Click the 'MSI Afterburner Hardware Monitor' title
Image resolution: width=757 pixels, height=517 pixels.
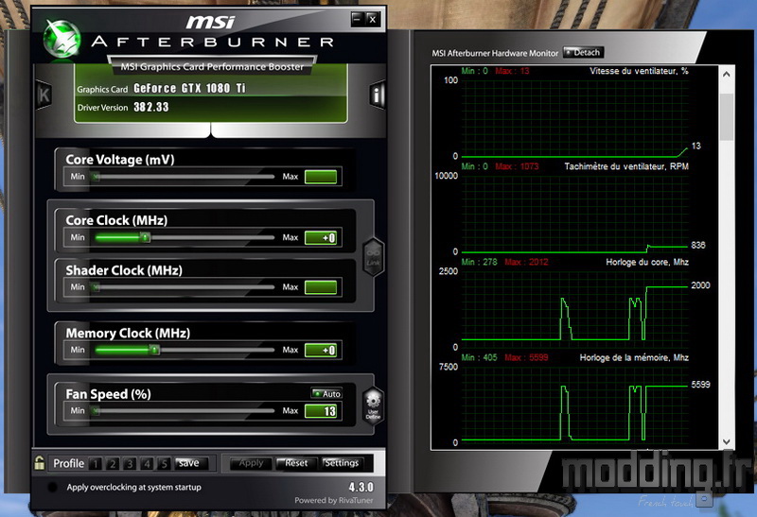pyautogui.click(x=495, y=53)
